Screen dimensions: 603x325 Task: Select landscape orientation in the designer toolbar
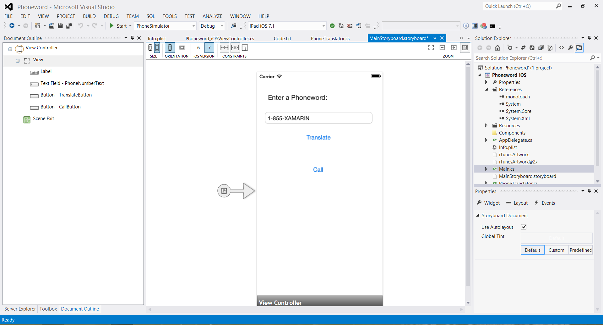(182, 48)
